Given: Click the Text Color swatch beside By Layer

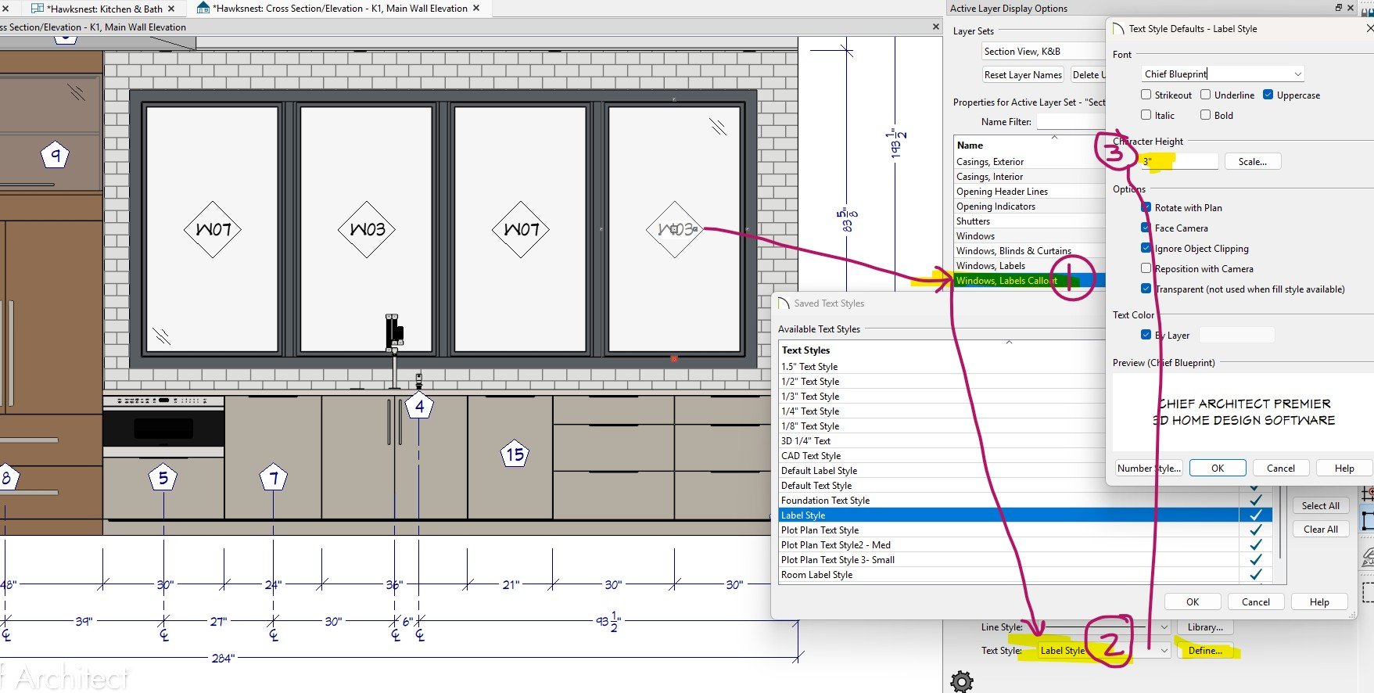Looking at the screenshot, I should point(1236,336).
